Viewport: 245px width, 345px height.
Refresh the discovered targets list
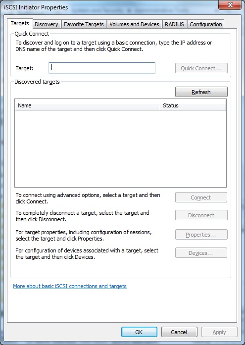201,92
